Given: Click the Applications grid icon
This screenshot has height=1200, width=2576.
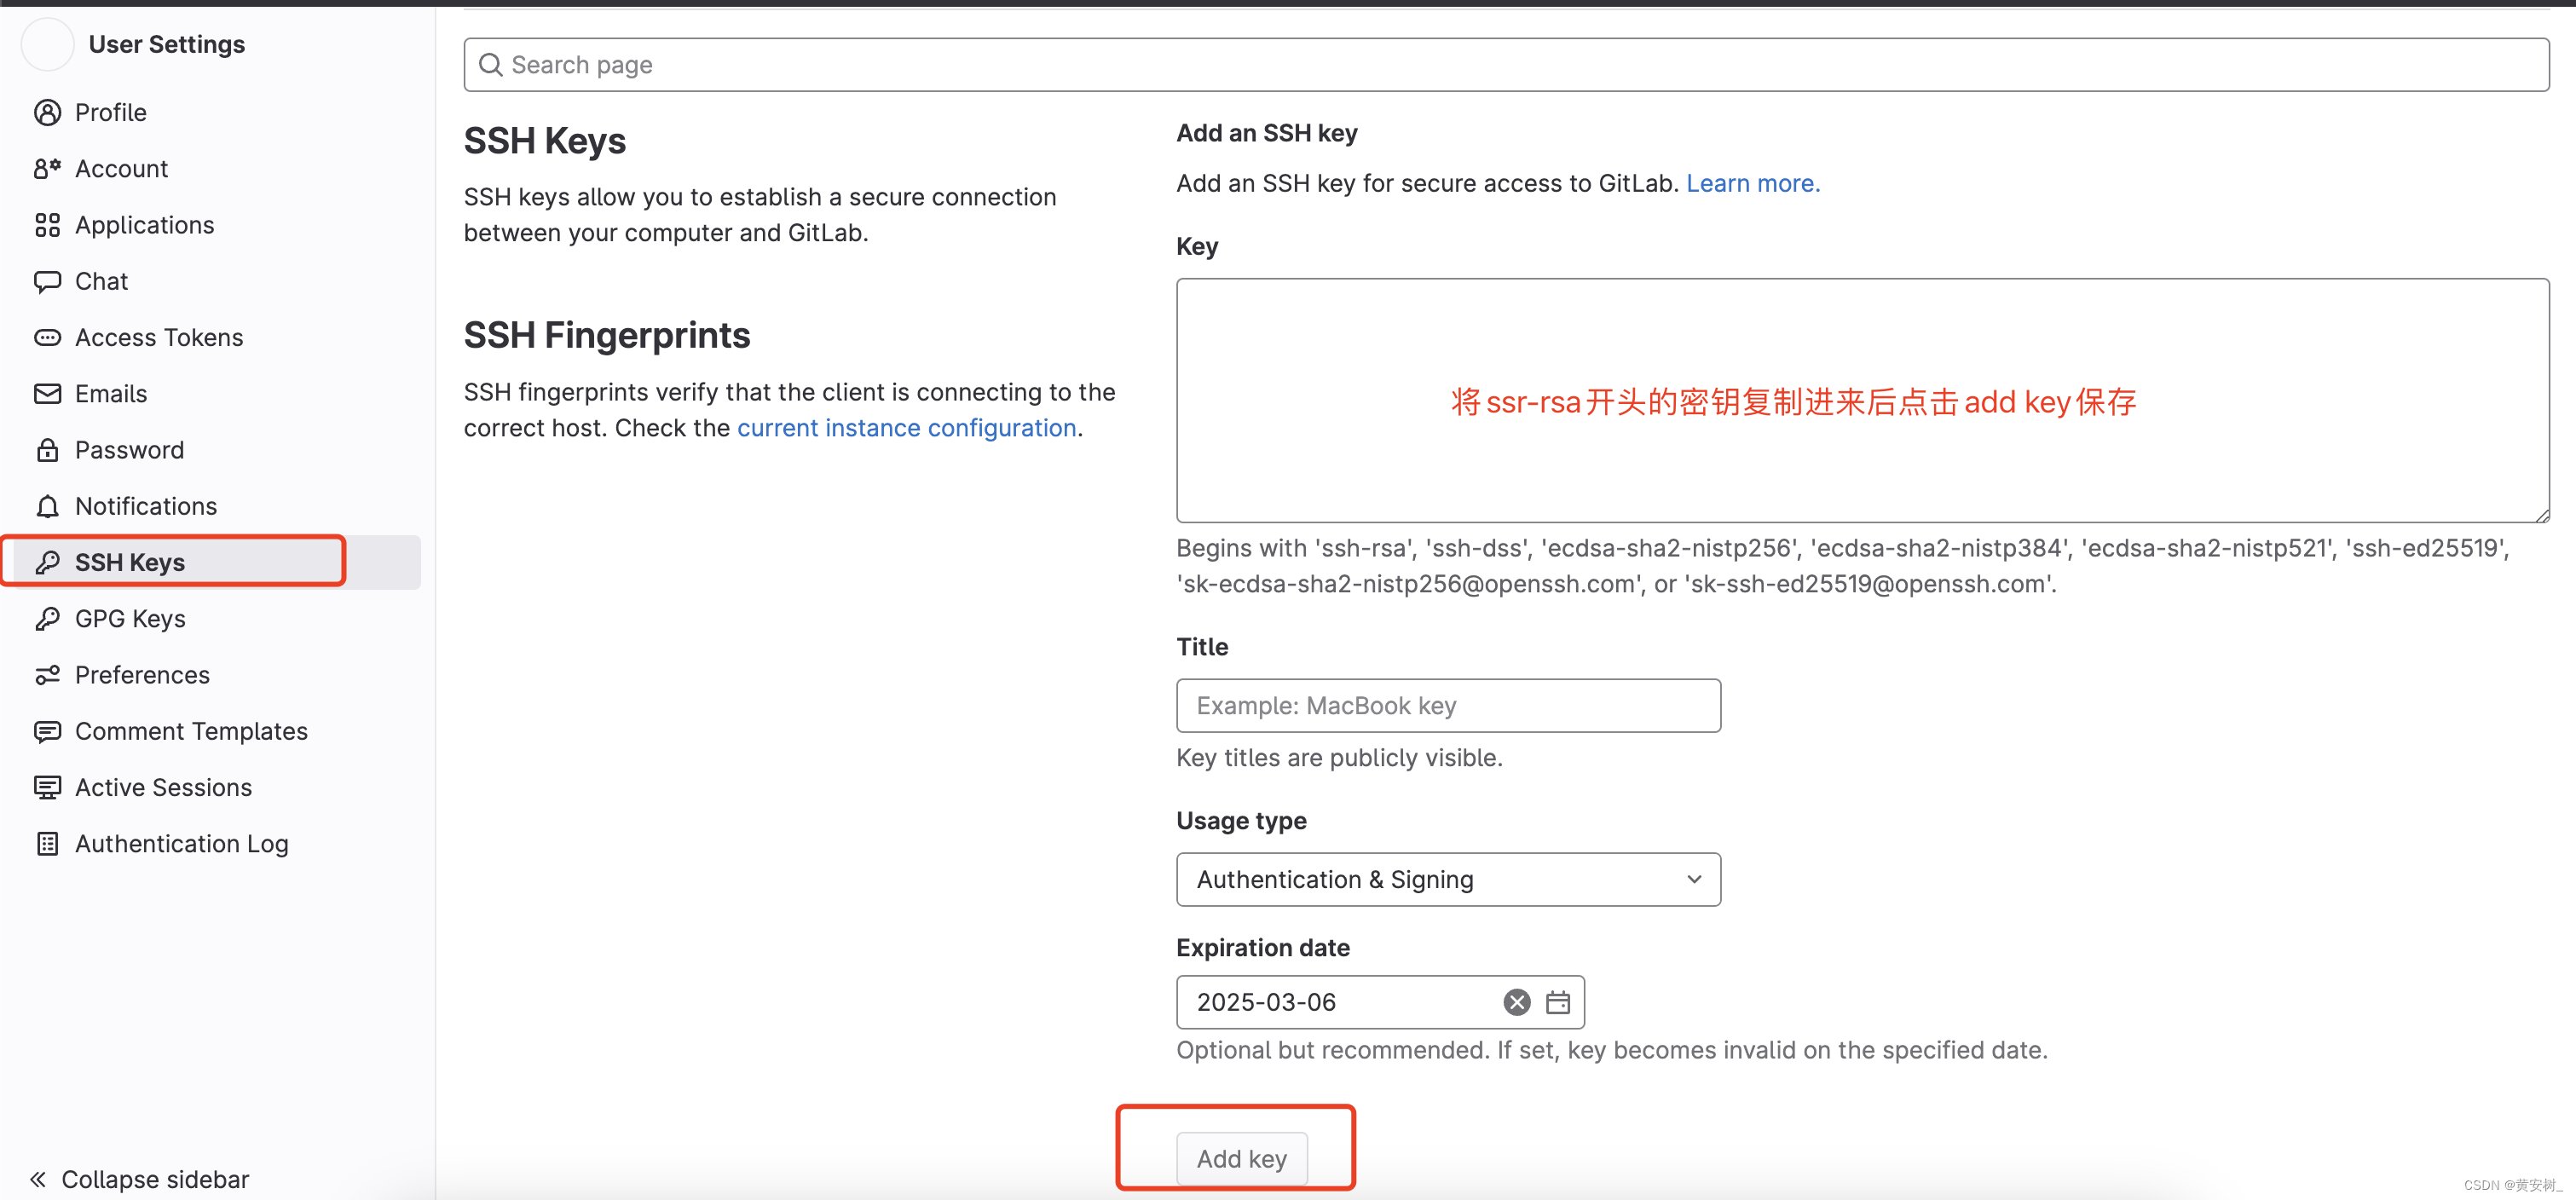Looking at the screenshot, I should (x=47, y=225).
